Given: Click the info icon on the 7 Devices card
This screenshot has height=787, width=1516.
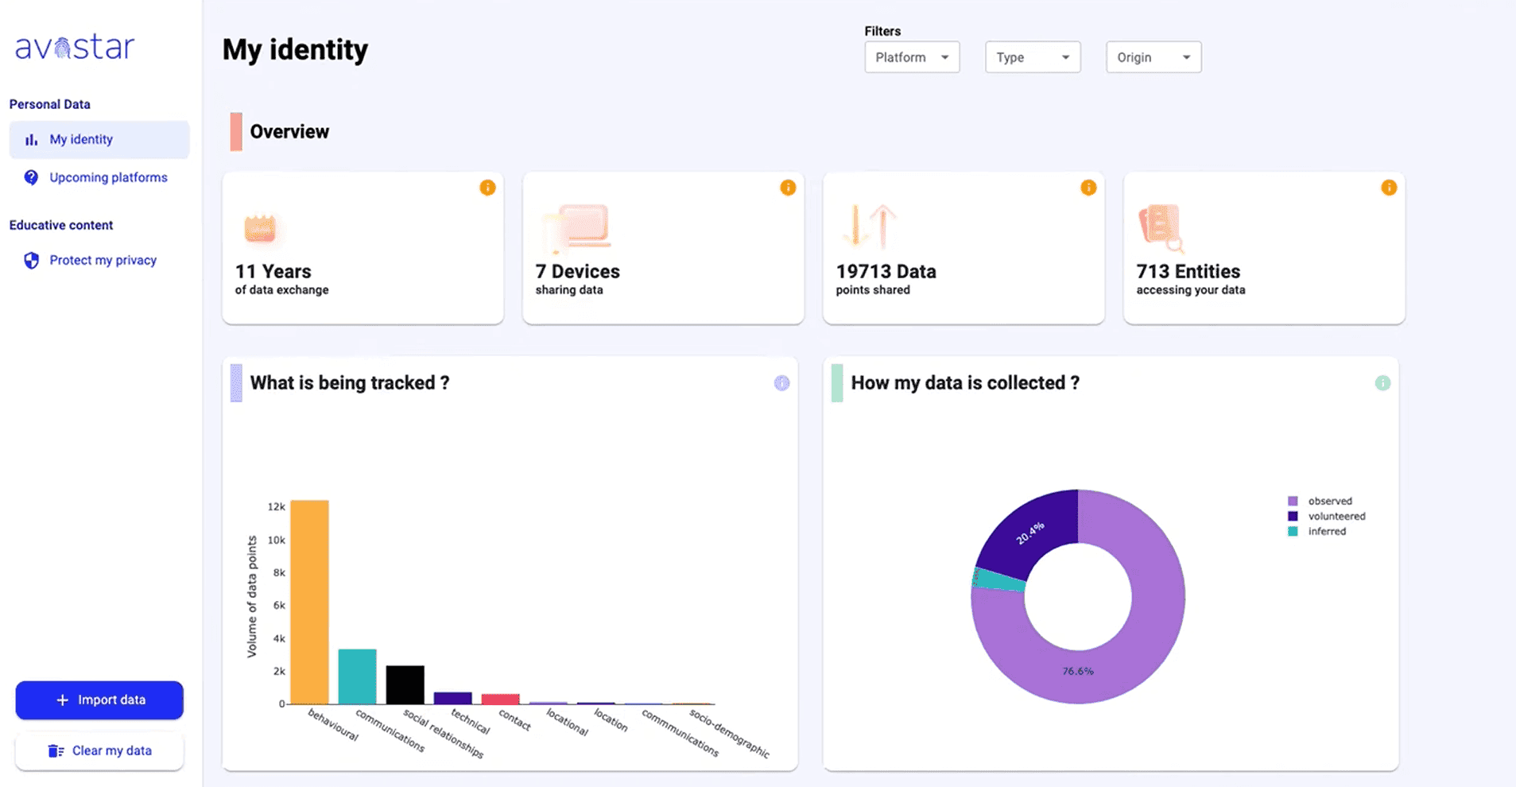Looking at the screenshot, I should 788,188.
